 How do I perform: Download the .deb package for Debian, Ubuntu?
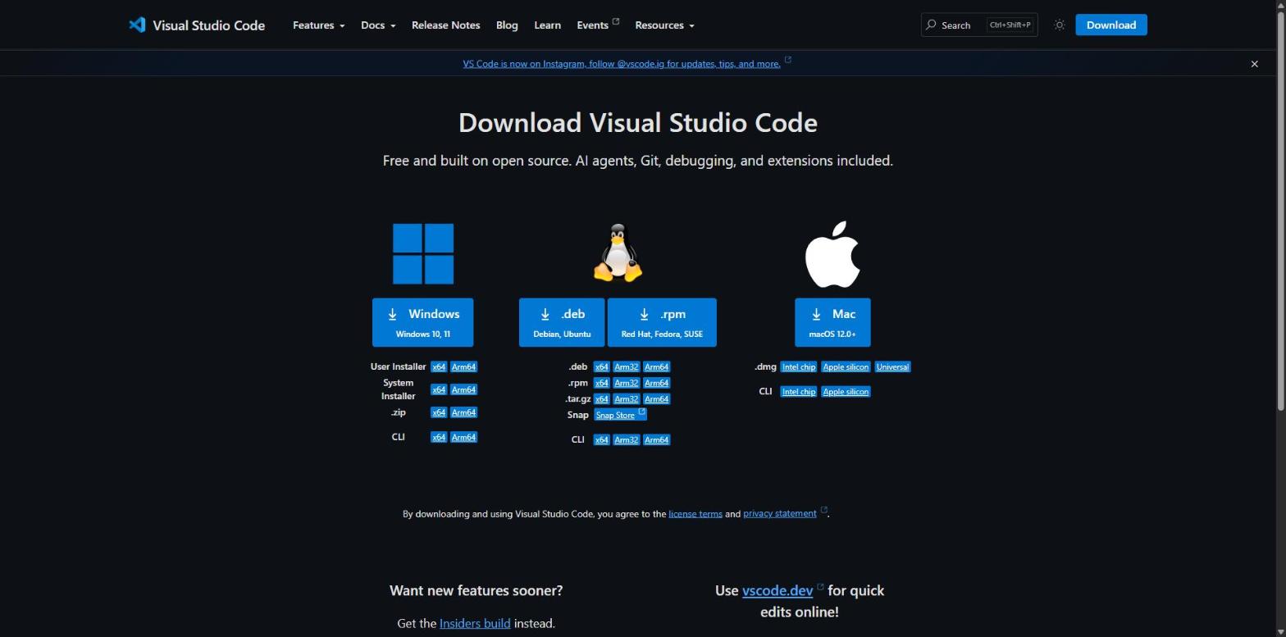(x=562, y=322)
